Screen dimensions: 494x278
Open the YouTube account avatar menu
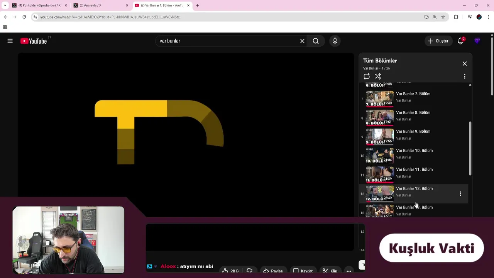point(477,41)
